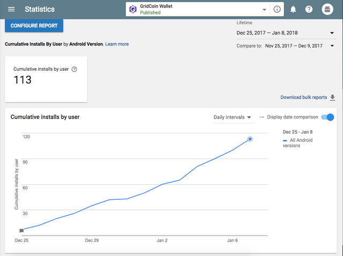Click the flag marker at Dec 25
This screenshot has width=343, height=256.
pyautogui.click(x=21, y=231)
